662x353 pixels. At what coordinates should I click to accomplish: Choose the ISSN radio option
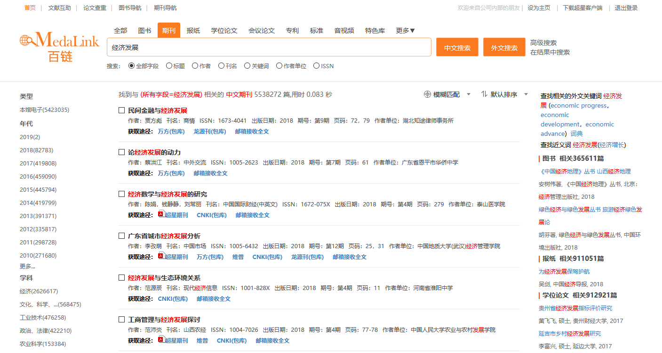coord(316,66)
